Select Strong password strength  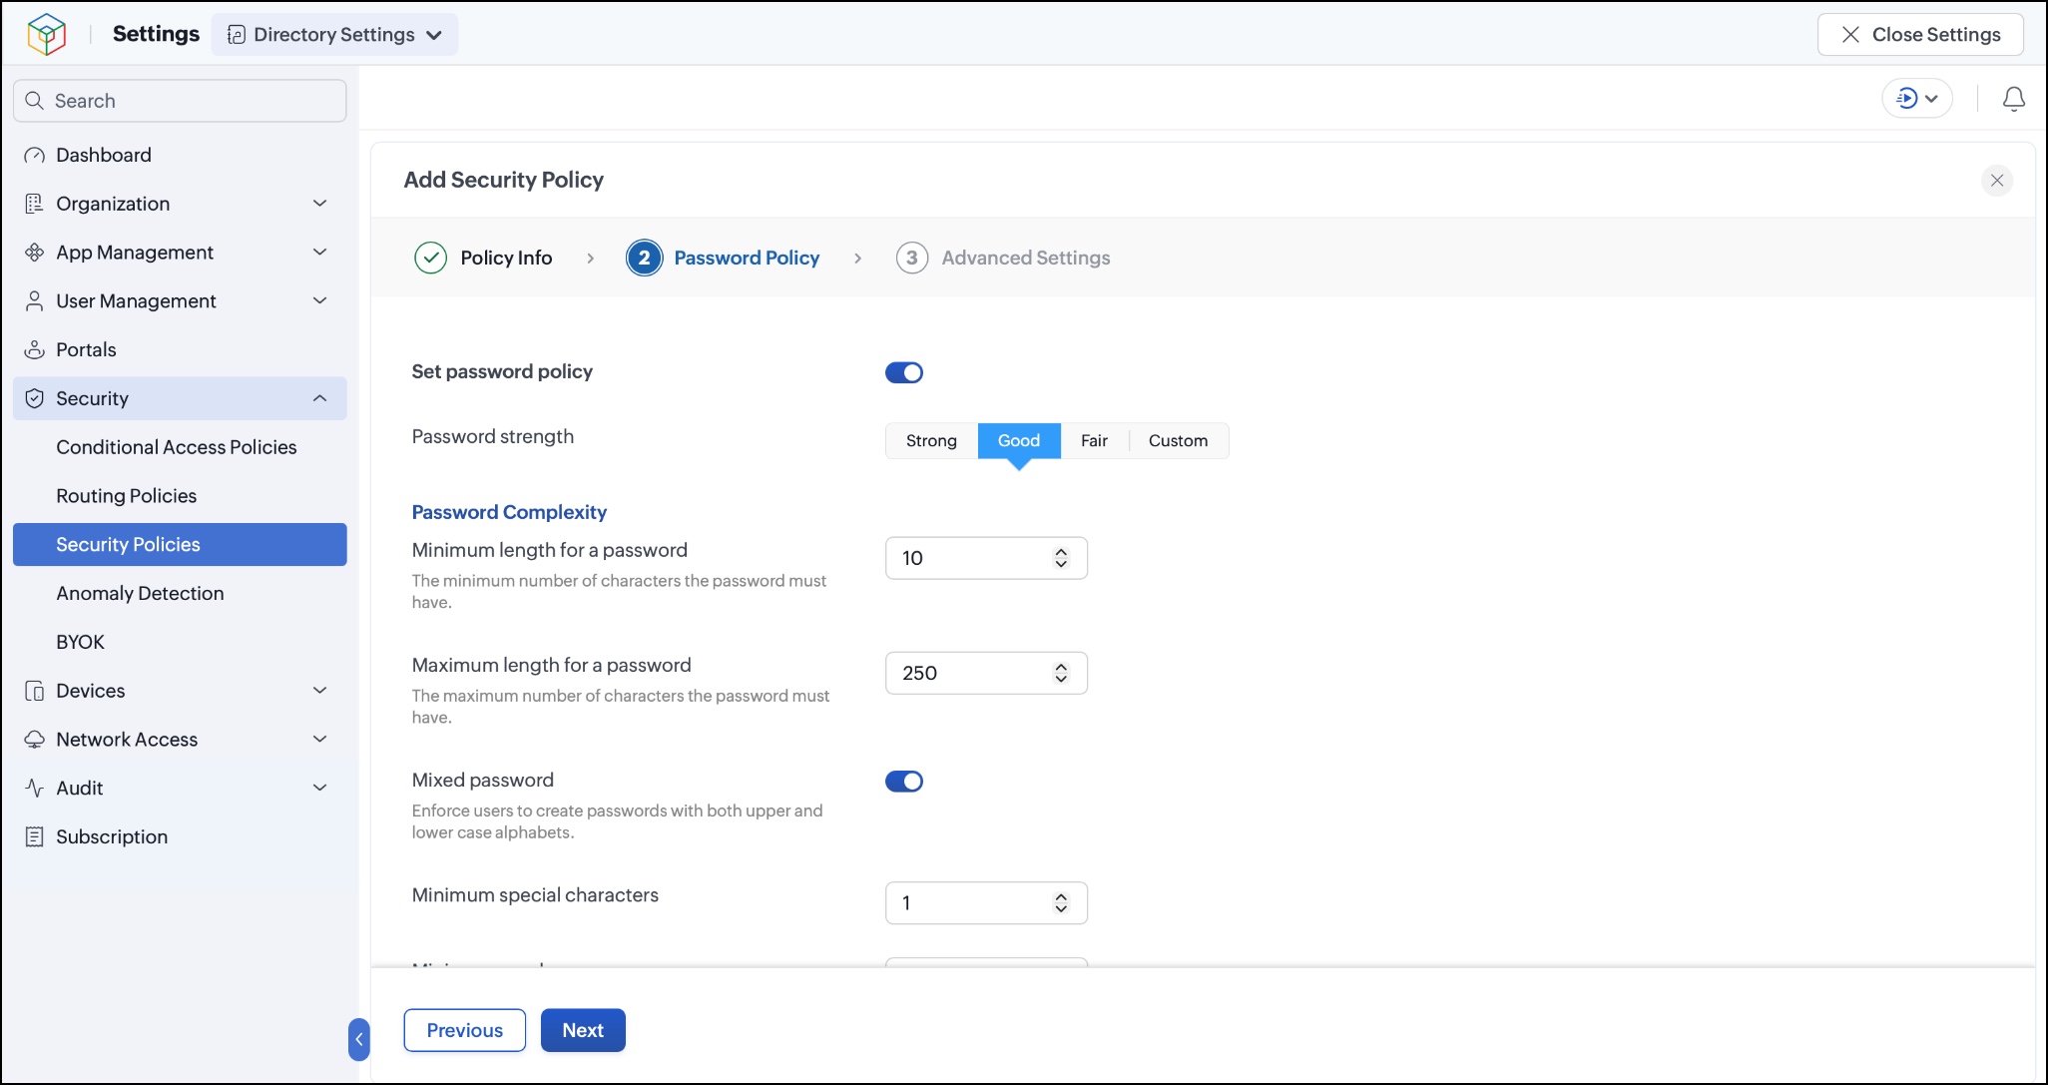click(x=931, y=441)
